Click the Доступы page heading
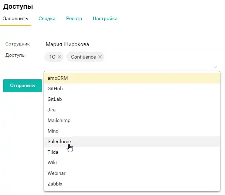The image size is (225, 195). pos(18,7)
